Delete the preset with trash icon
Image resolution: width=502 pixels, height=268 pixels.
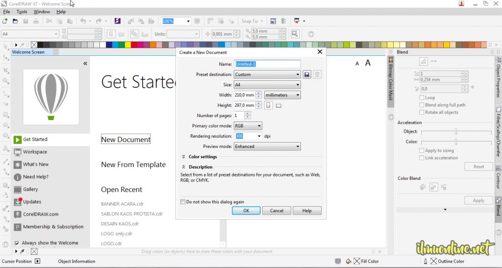(x=317, y=74)
